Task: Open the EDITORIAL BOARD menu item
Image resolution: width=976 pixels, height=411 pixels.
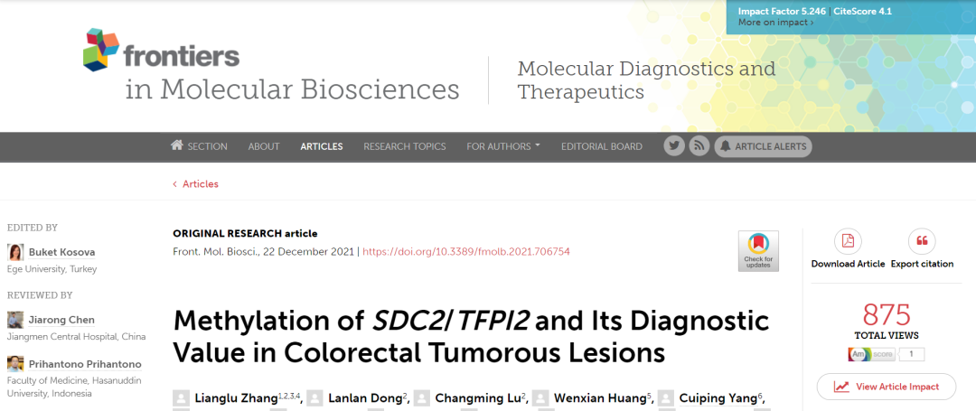Action: (601, 146)
